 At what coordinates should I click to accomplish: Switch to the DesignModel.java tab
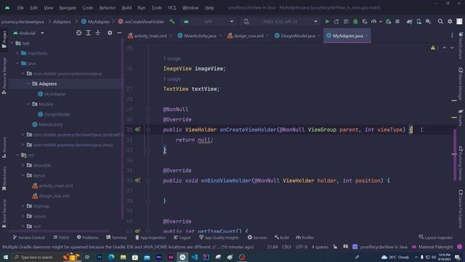298,36
